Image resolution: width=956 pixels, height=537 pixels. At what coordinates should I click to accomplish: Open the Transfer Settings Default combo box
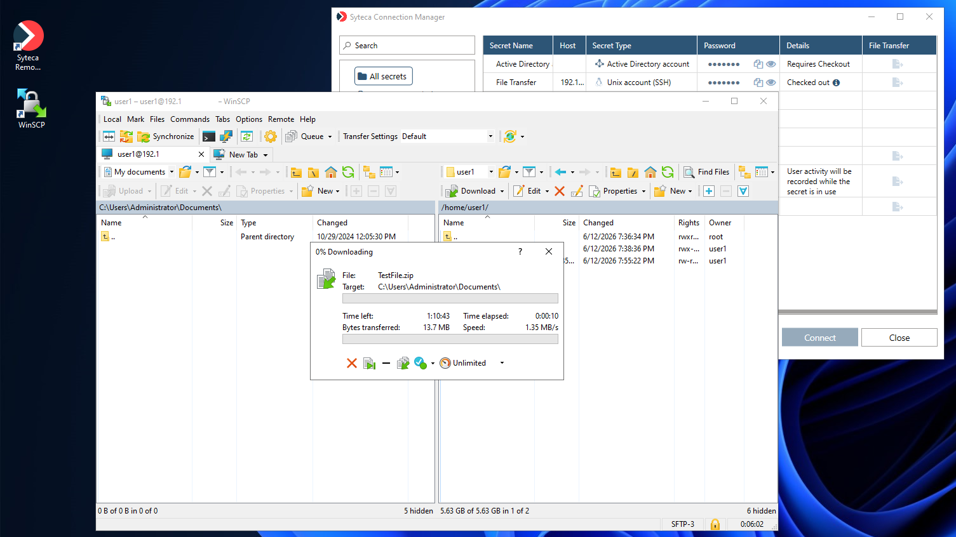pos(448,136)
